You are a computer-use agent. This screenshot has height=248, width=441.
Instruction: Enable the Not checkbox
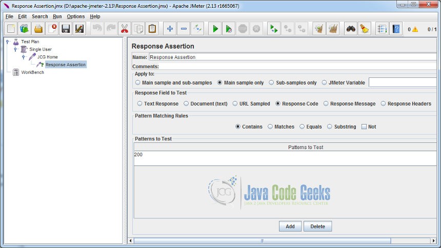coord(364,127)
